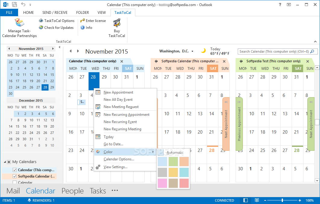The image size is (320, 204).
Task: Check the unchecked Calendar checkbox
Action: point(14,182)
